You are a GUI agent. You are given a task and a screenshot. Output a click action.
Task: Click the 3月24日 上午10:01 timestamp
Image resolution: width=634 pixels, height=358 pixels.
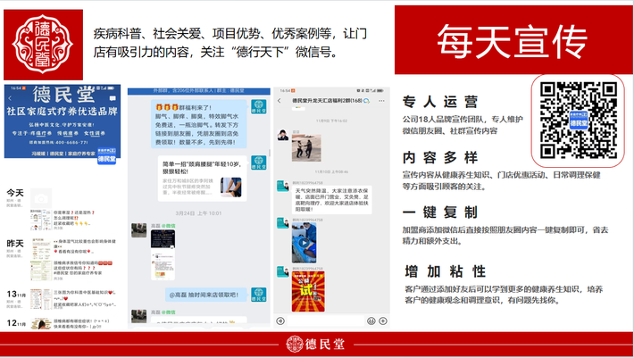(x=198, y=213)
